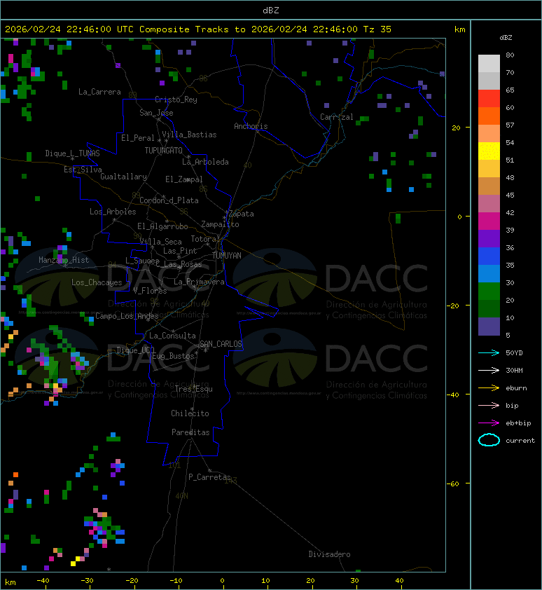Click the Villa_Seca place label
Screen dimensions: 542x590
(x=160, y=242)
